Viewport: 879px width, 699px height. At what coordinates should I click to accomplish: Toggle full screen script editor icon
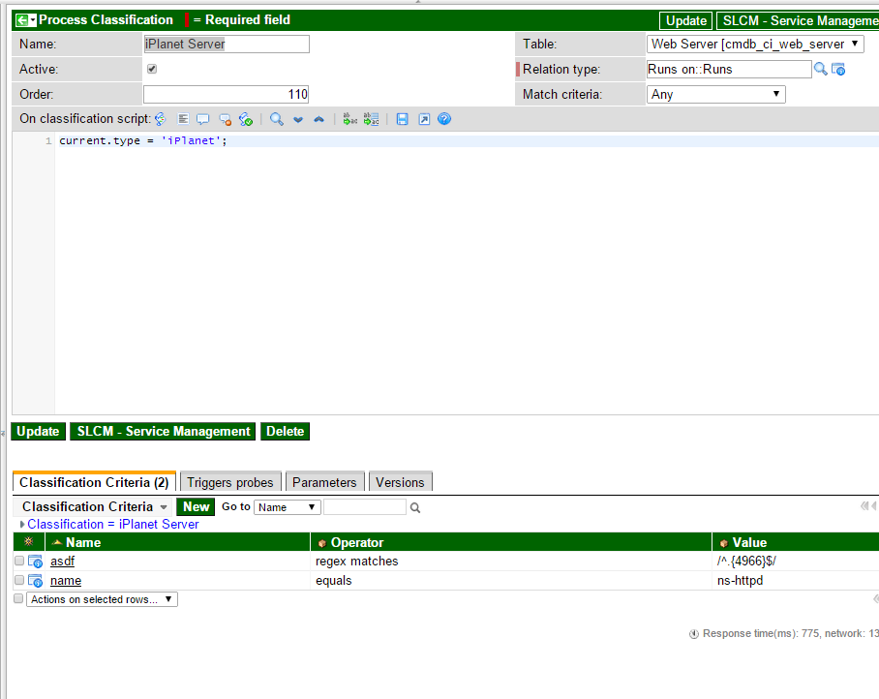pos(424,119)
